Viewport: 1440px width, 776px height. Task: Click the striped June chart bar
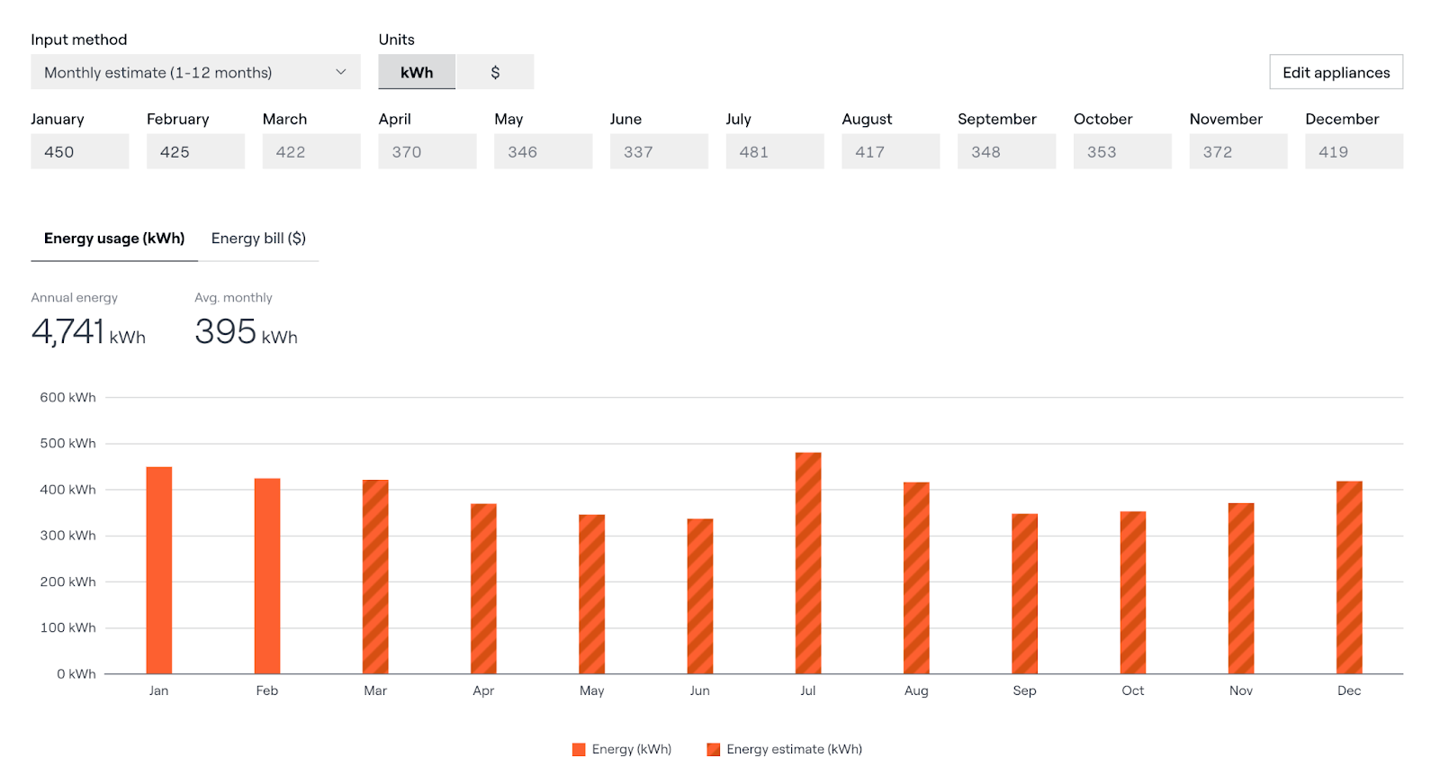[x=700, y=596]
